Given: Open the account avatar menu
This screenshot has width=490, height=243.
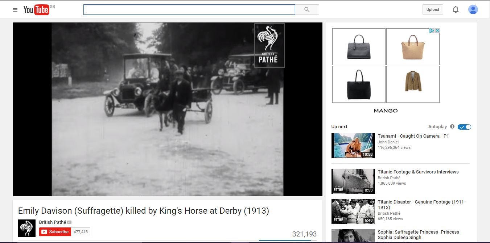Looking at the screenshot, I should coord(473,9).
